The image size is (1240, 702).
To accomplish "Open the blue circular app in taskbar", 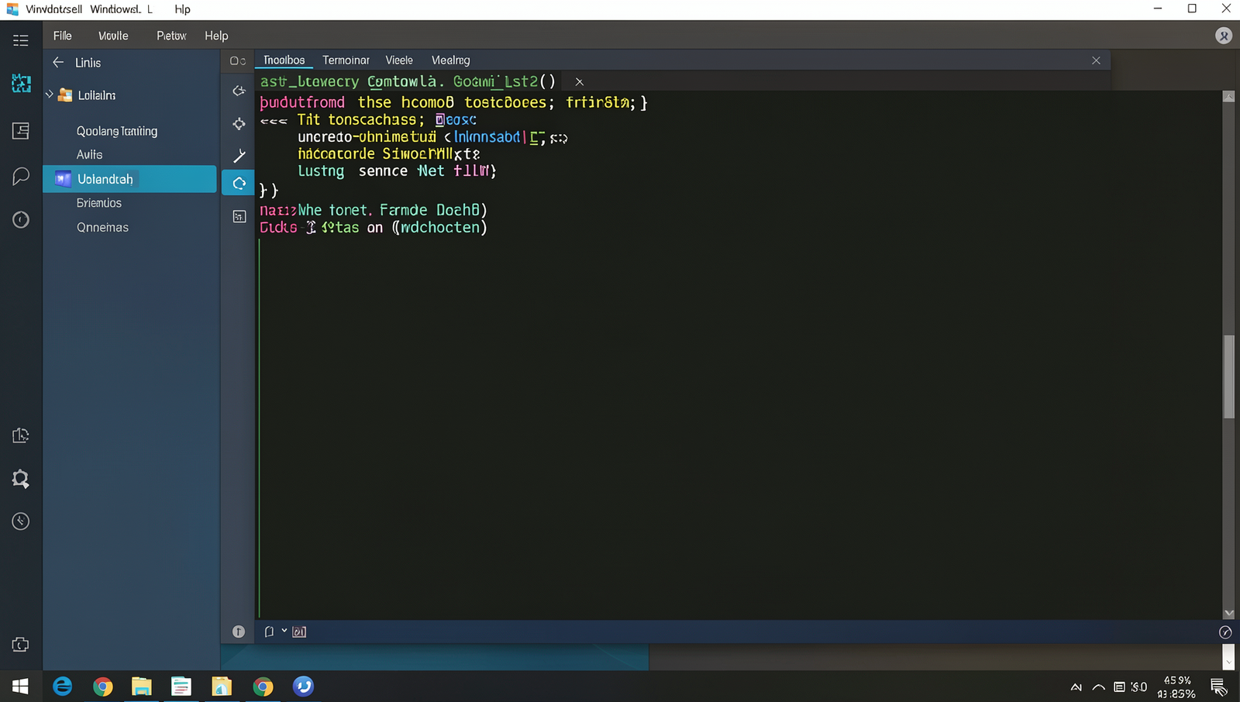I will pyautogui.click(x=303, y=687).
